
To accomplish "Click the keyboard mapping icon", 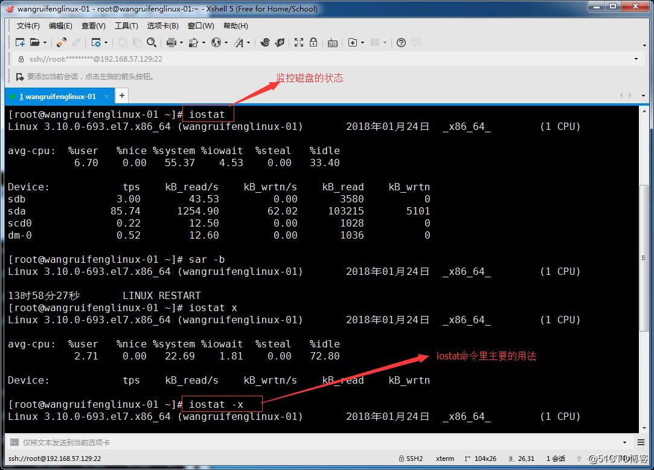I will click(x=332, y=42).
